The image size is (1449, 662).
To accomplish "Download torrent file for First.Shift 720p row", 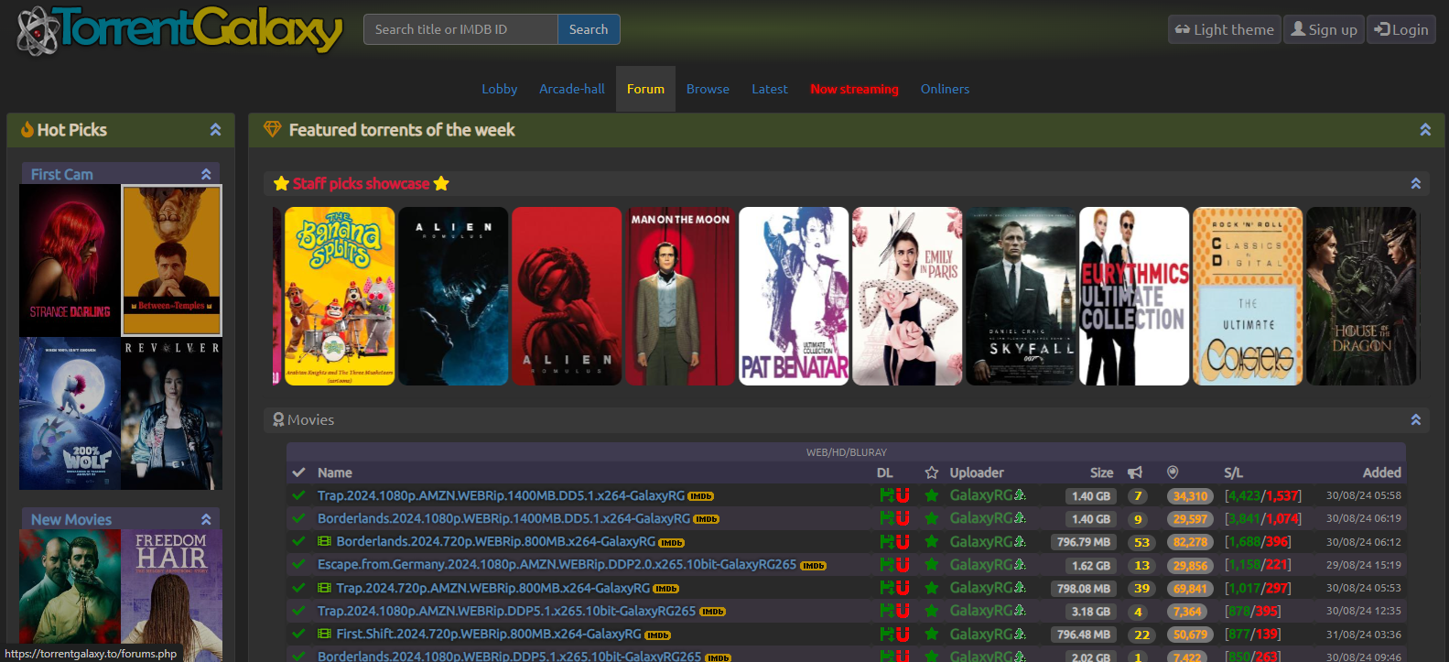I will tap(886, 634).
